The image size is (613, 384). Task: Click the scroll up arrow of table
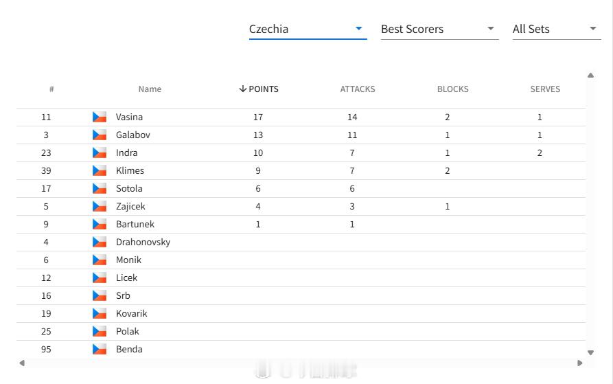click(591, 75)
